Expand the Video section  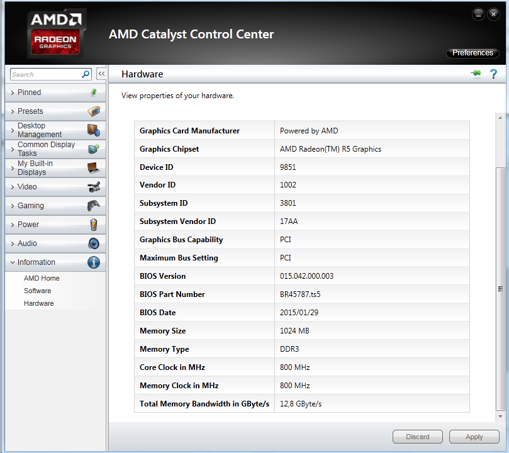pos(55,187)
